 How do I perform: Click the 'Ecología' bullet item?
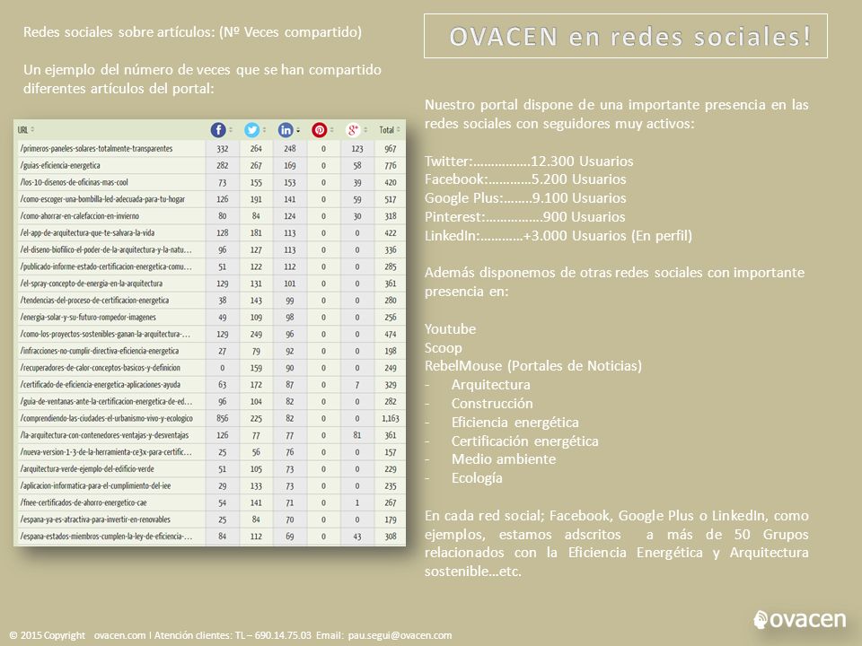pos(477,478)
